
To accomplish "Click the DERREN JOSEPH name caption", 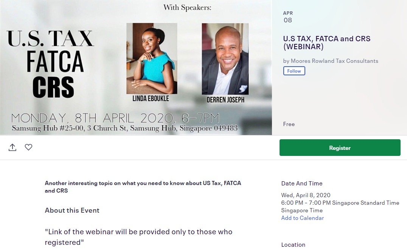I will (225, 100).
